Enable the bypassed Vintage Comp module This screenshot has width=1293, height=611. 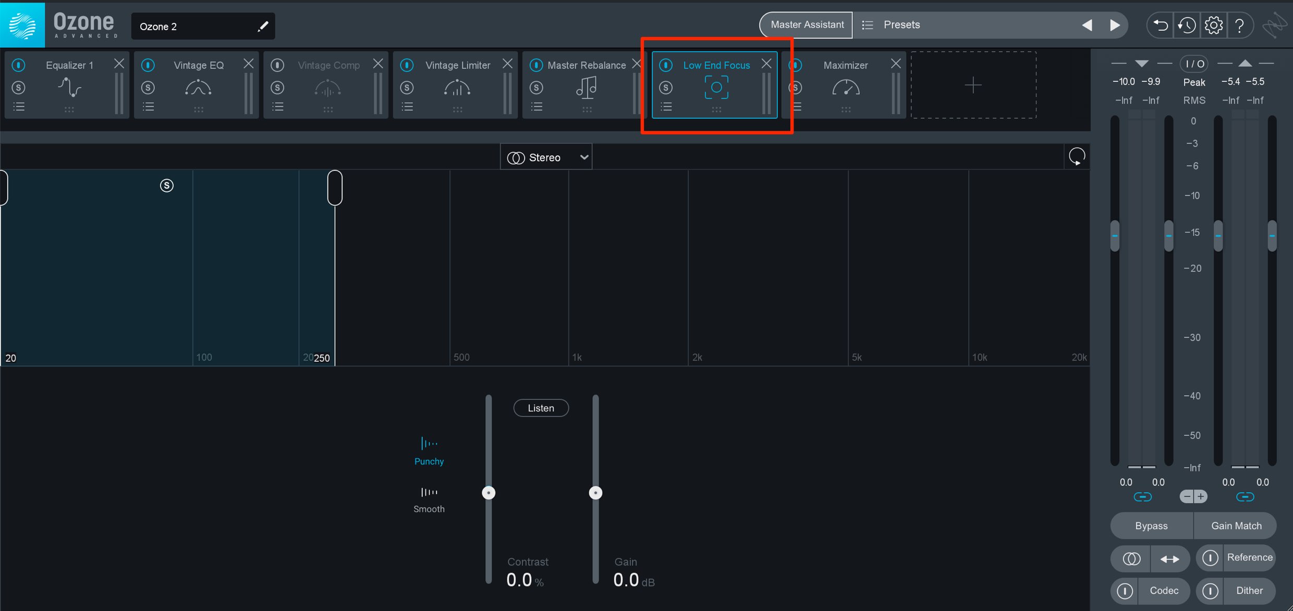click(277, 65)
